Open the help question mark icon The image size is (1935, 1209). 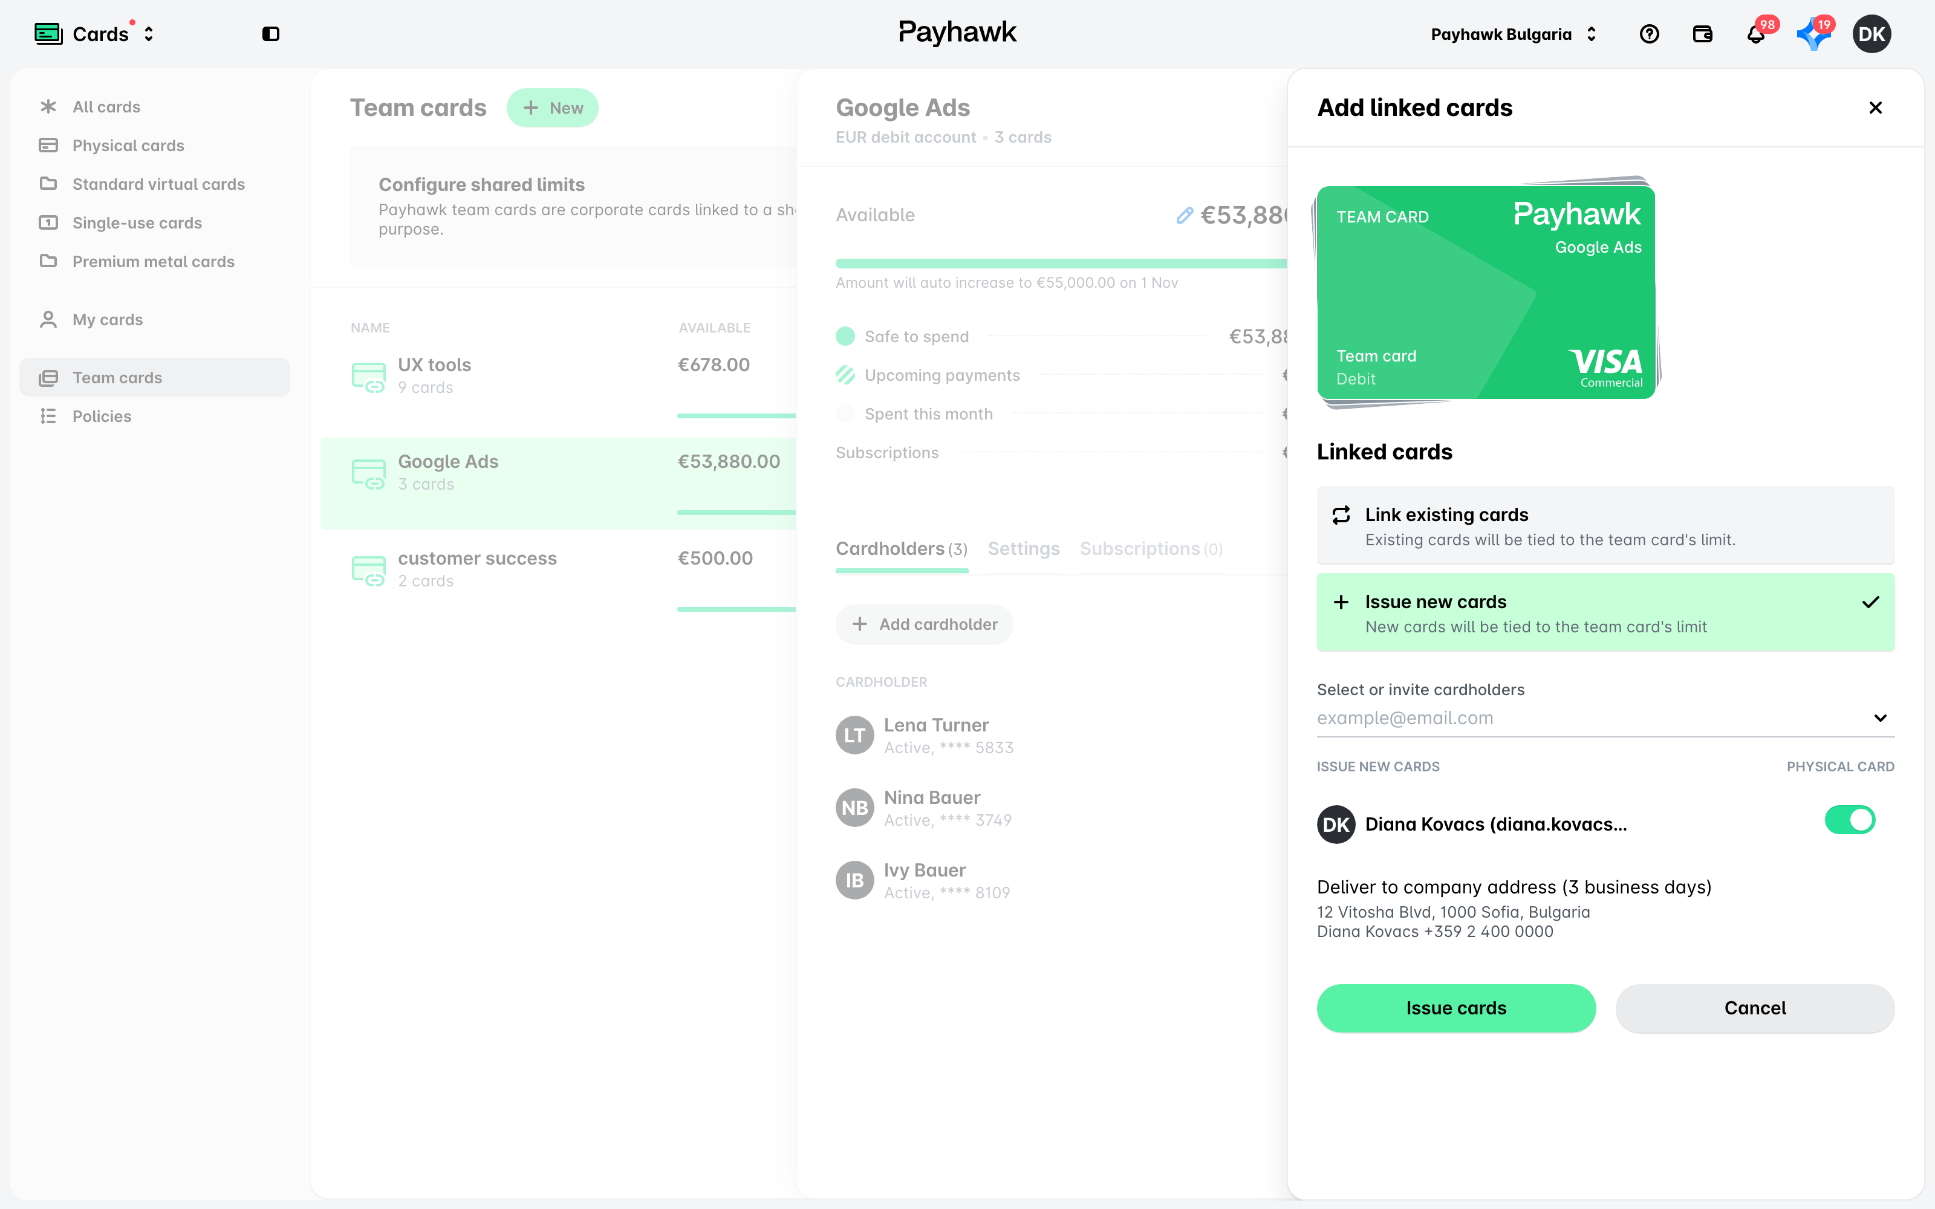pyautogui.click(x=1649, y=34)
